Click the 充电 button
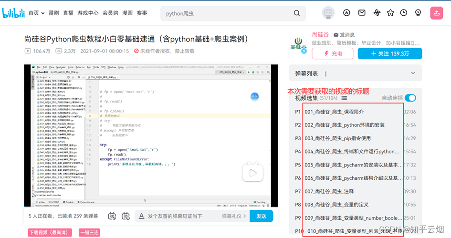This screenshot has height=238, width=451. [x=333, y=53]
